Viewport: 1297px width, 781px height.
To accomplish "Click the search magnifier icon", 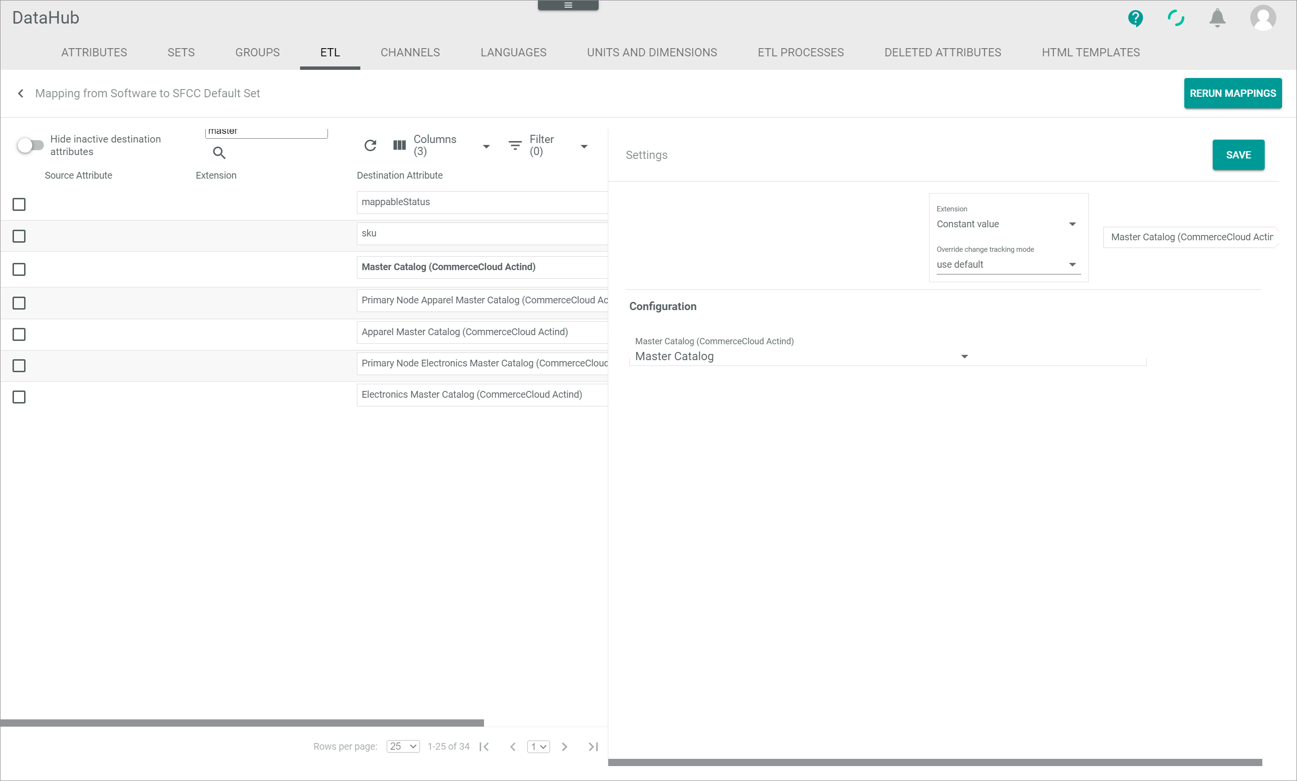I will 219,153.
